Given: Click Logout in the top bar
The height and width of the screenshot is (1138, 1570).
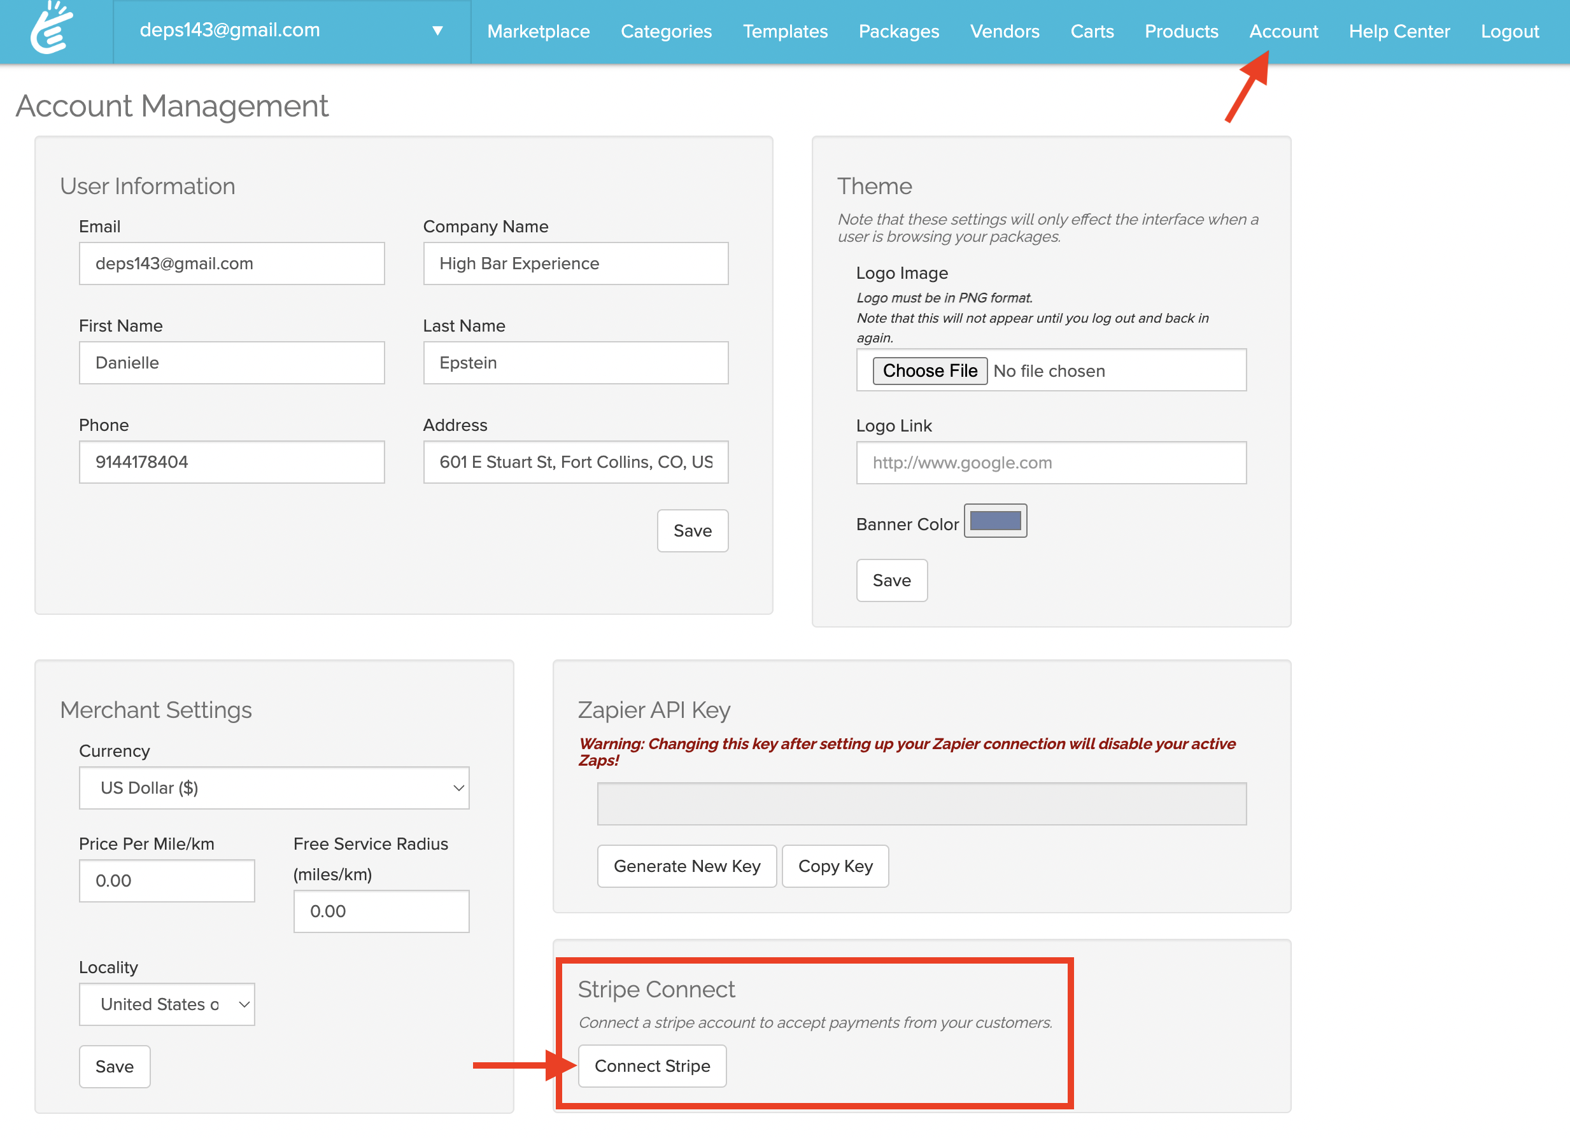Looking at the screenshot, I should (x=1509, y=31).
